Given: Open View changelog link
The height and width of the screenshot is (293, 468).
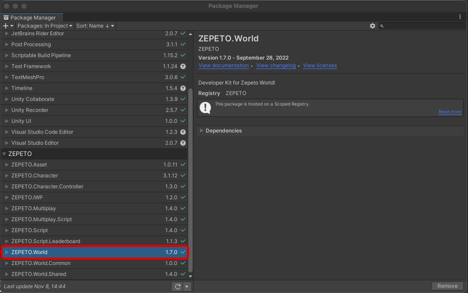Looking at the screenshot, I should [276, 65].
